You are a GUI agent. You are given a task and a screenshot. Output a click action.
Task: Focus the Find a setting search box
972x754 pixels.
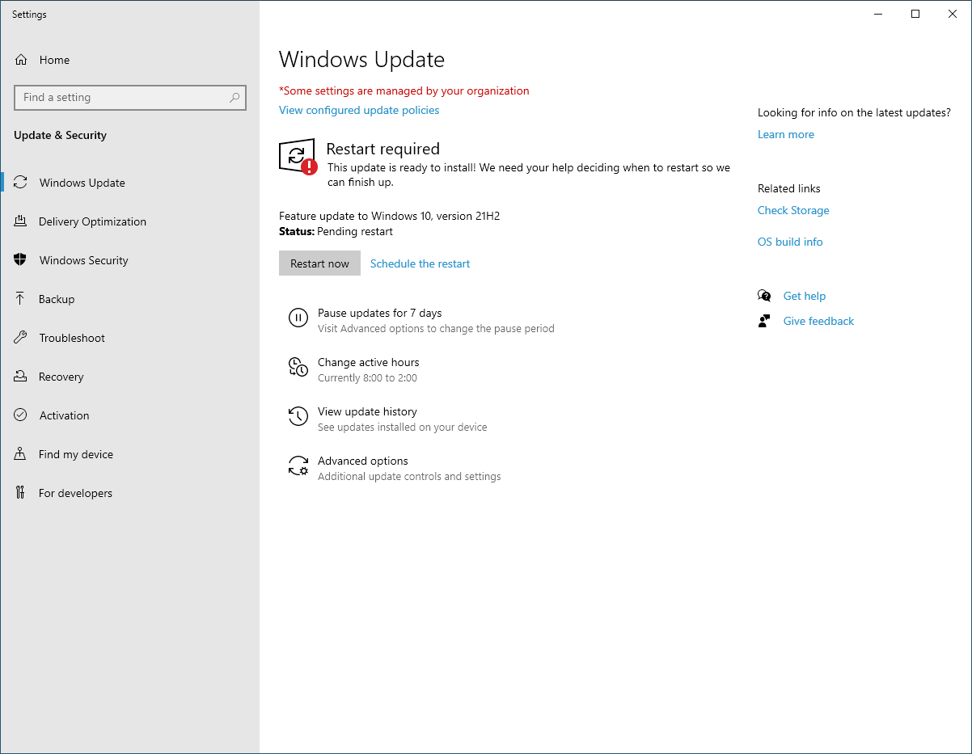coord(130,98)
